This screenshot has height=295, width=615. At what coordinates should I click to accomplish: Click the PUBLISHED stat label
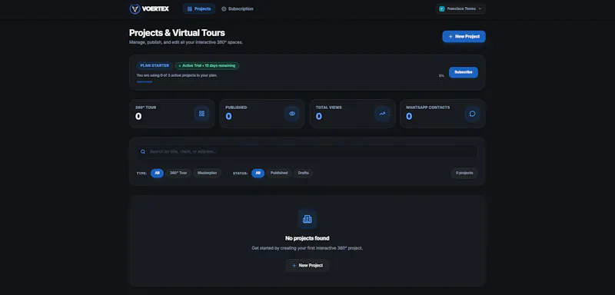tap(236, 108)
